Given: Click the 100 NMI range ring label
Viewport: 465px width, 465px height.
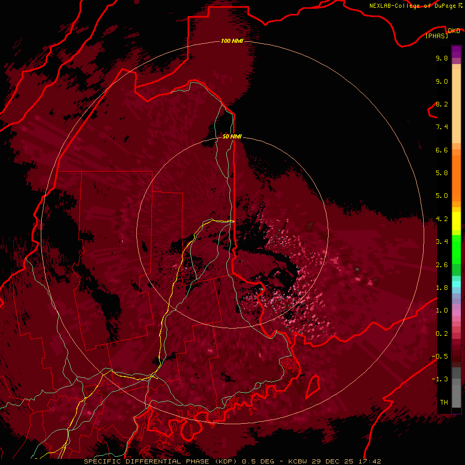Looking at the screenshot, I should tap(232, 41).
